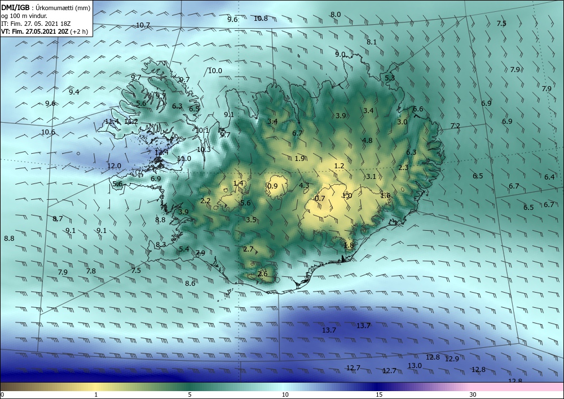
Task: Click the 2.6 value on the map
Action: click(x=263, y=274)
